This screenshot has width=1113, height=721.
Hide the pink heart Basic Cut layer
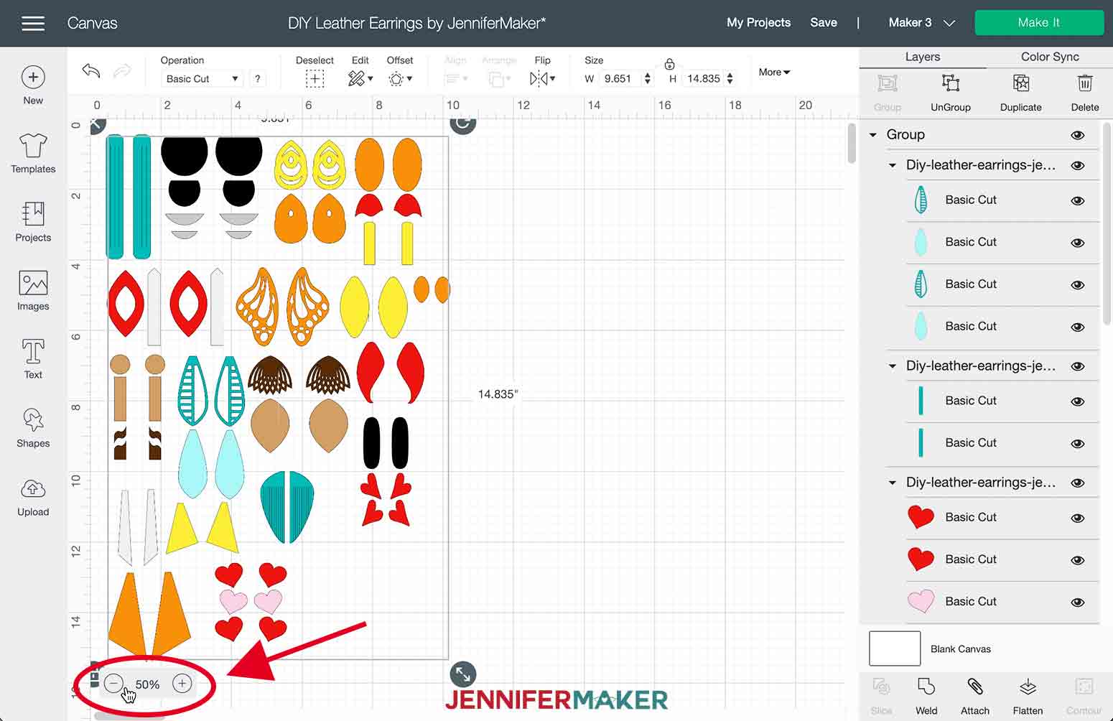click(x=1078, y=602)
